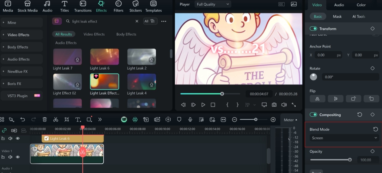Open the Crop tool on the timeline toolbar

(67, 119)
